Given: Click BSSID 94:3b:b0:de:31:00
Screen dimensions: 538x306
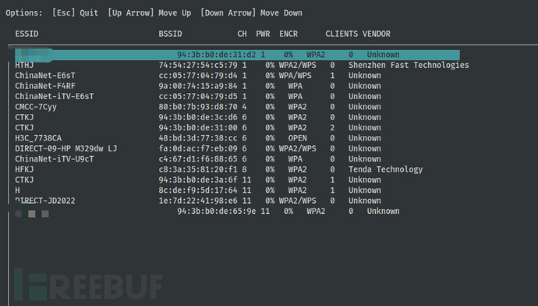Looking at the screenshot, I should 198,127.
